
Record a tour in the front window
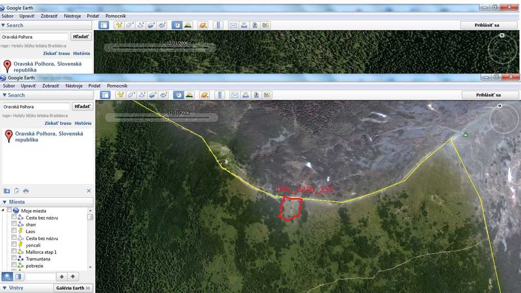pyautogui.click(x=164, y=95)
